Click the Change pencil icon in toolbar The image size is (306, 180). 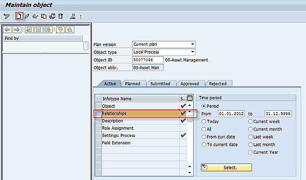(x=27, y=16)
